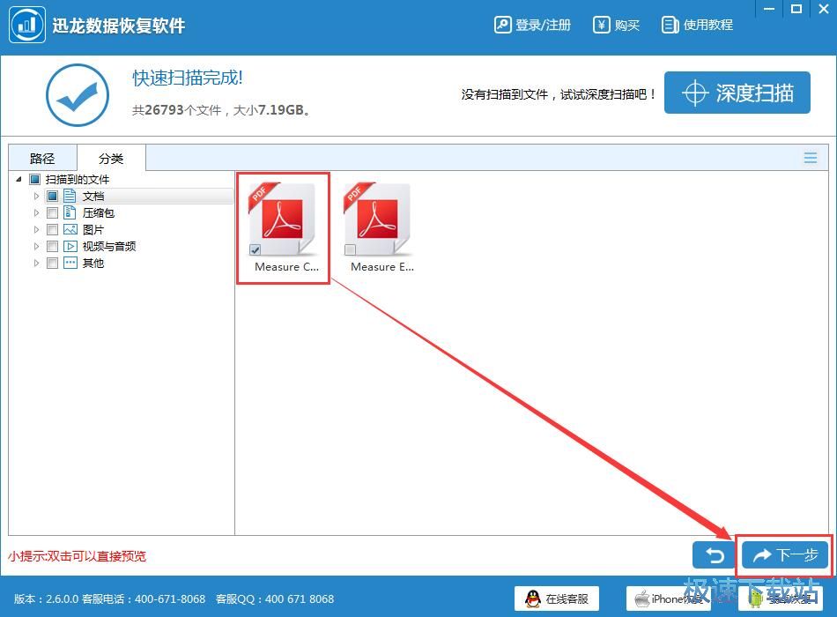Uncheck the Measure C... file checkbox
This screenshot has width=837, height=617.
(256, 249)
